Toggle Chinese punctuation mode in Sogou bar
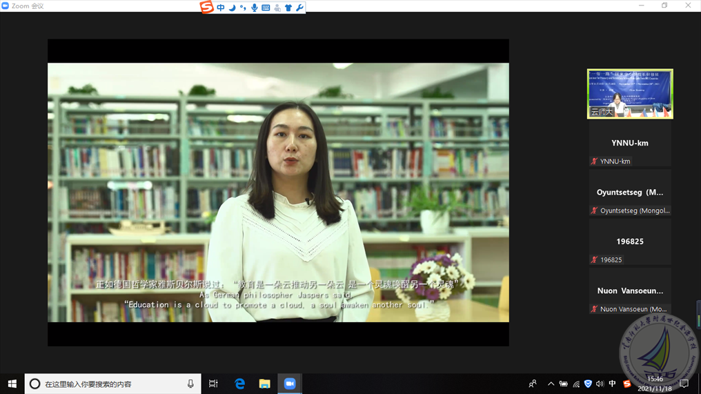 coord(243,8)
